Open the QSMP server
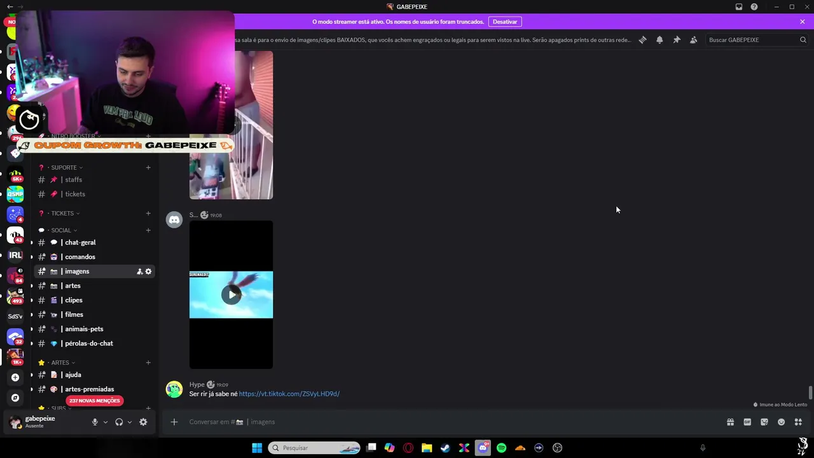Image resolution: width=814 pixels, height=458 pixels. (15, 194)
